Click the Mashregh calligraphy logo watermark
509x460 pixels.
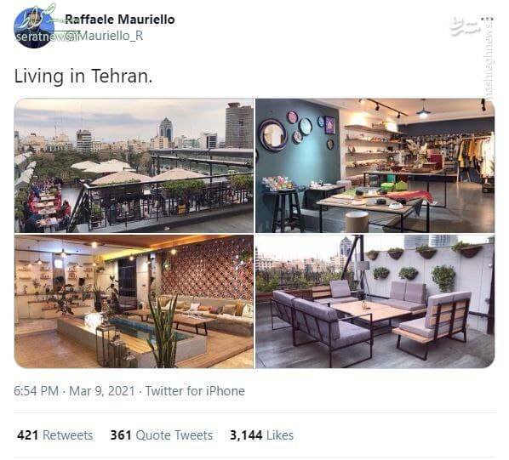click(x=465, y=26)
